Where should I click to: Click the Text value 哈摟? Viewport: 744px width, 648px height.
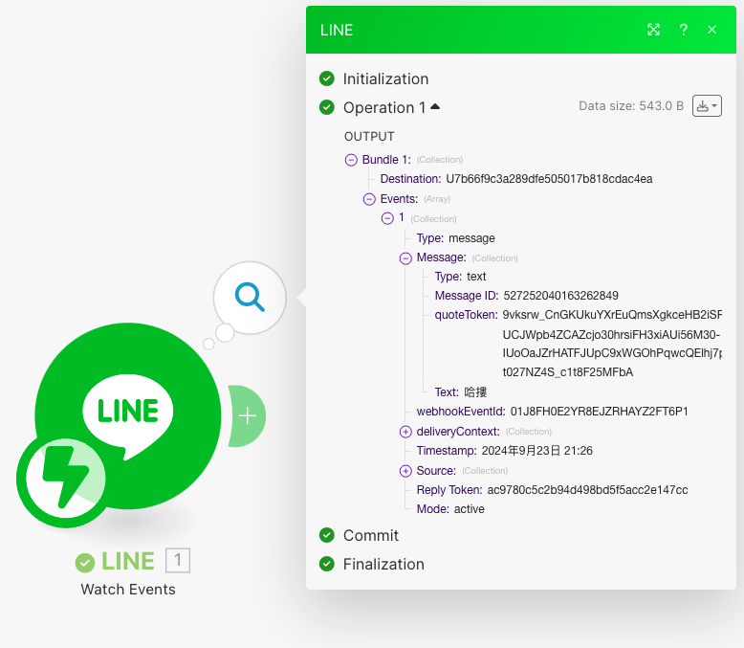475,392
